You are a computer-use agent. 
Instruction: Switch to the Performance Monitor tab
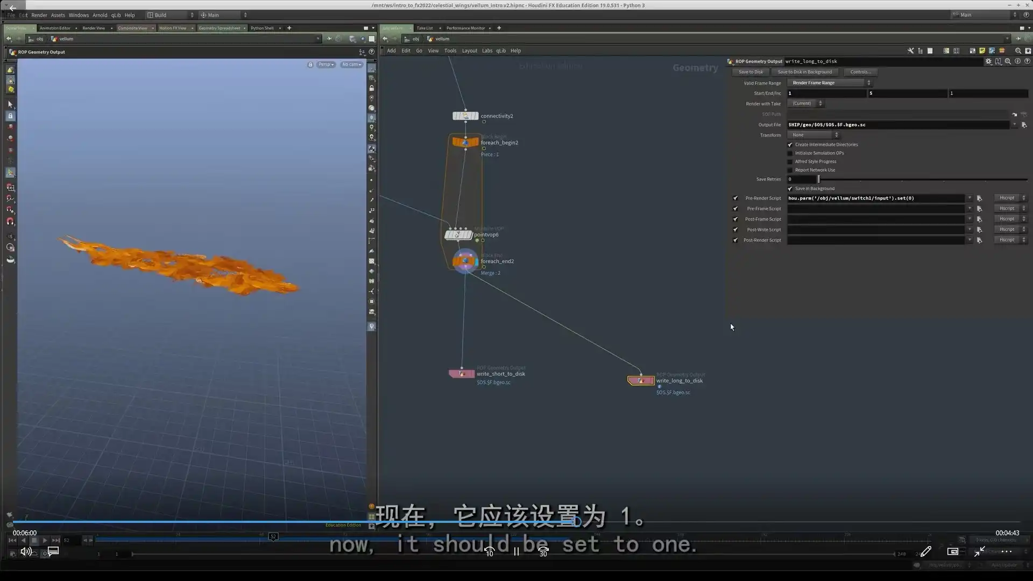[x=465, y=28]
